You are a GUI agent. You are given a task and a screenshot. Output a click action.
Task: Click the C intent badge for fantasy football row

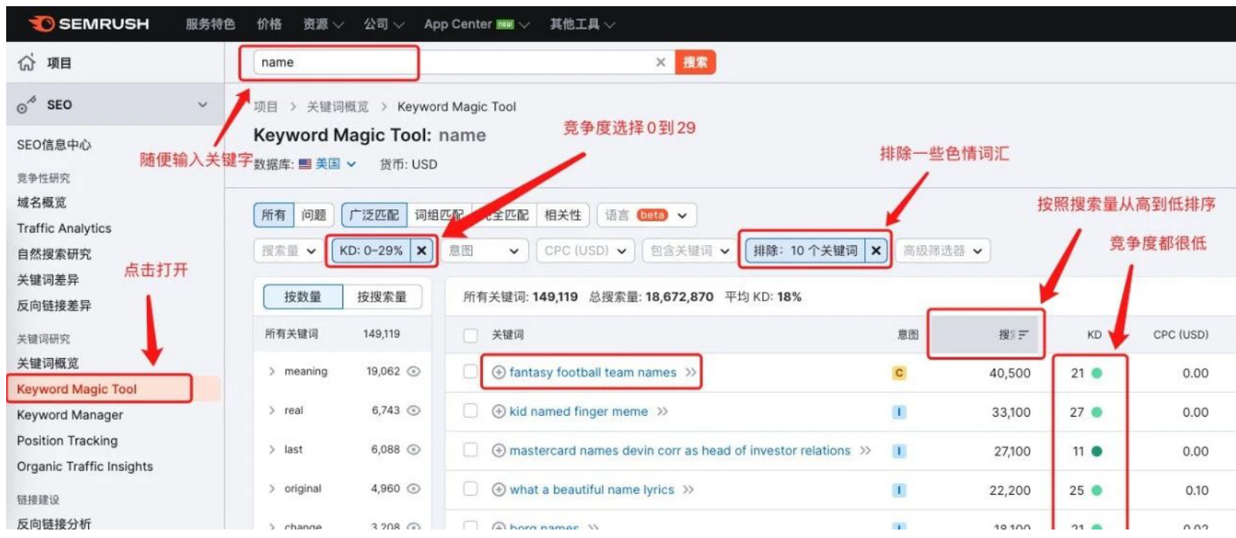(898, 373)
